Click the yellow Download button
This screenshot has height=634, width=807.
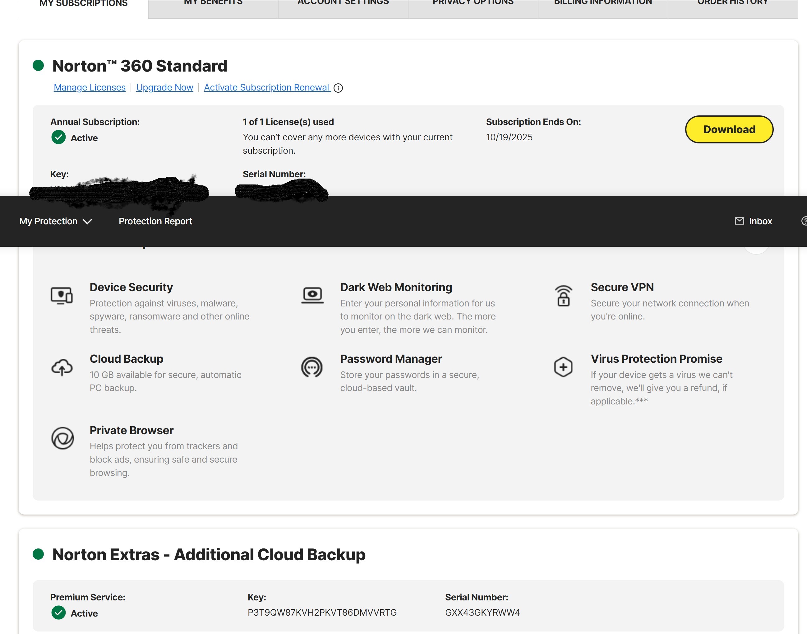click(x=729, y=129)
